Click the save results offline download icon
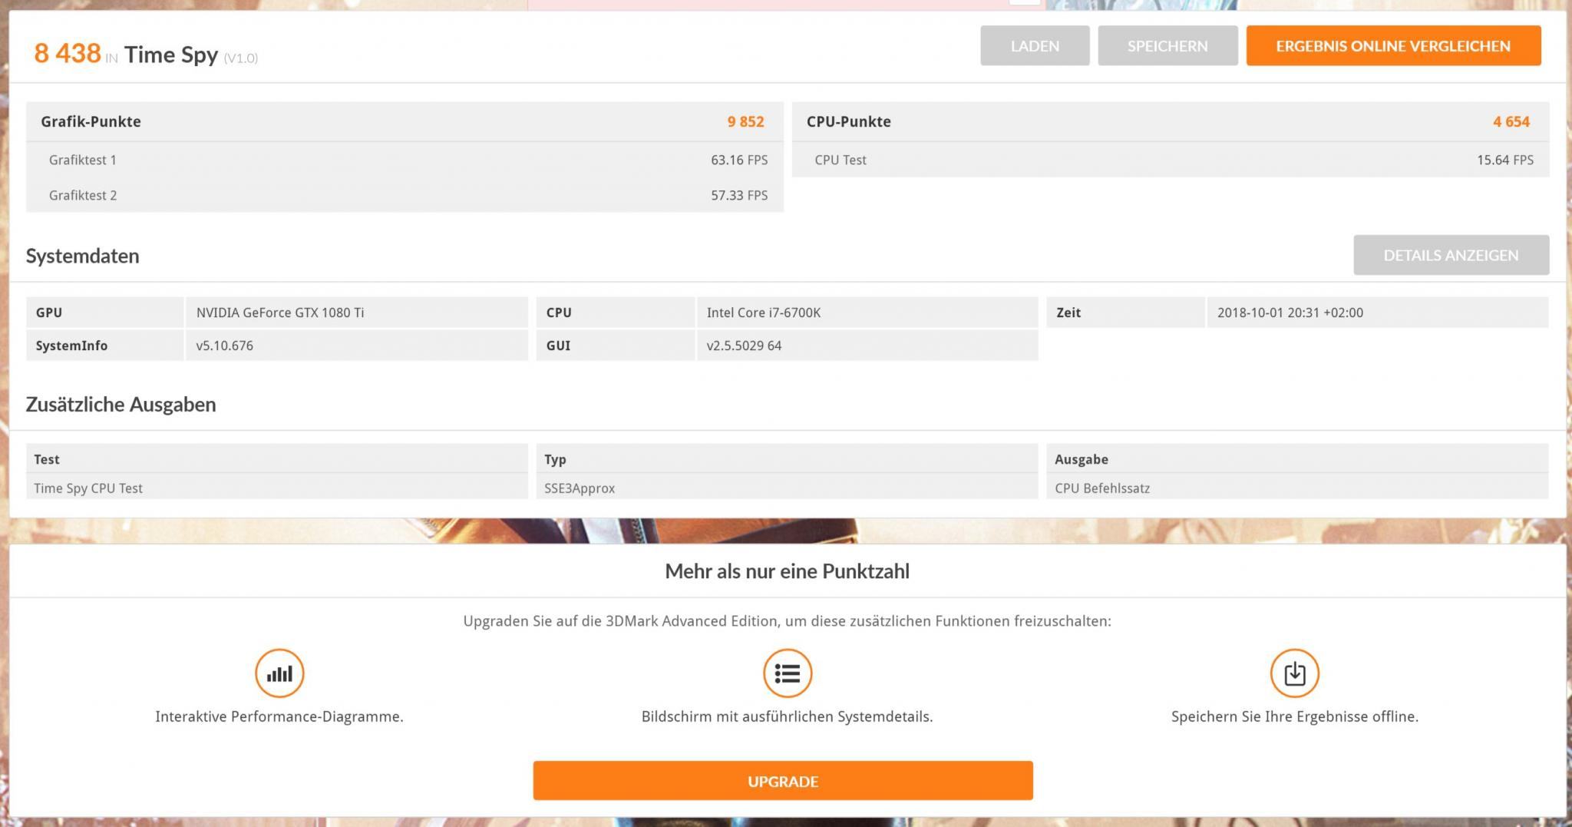The width and height of the screenshot is (1572, 827). [1295, 673]
